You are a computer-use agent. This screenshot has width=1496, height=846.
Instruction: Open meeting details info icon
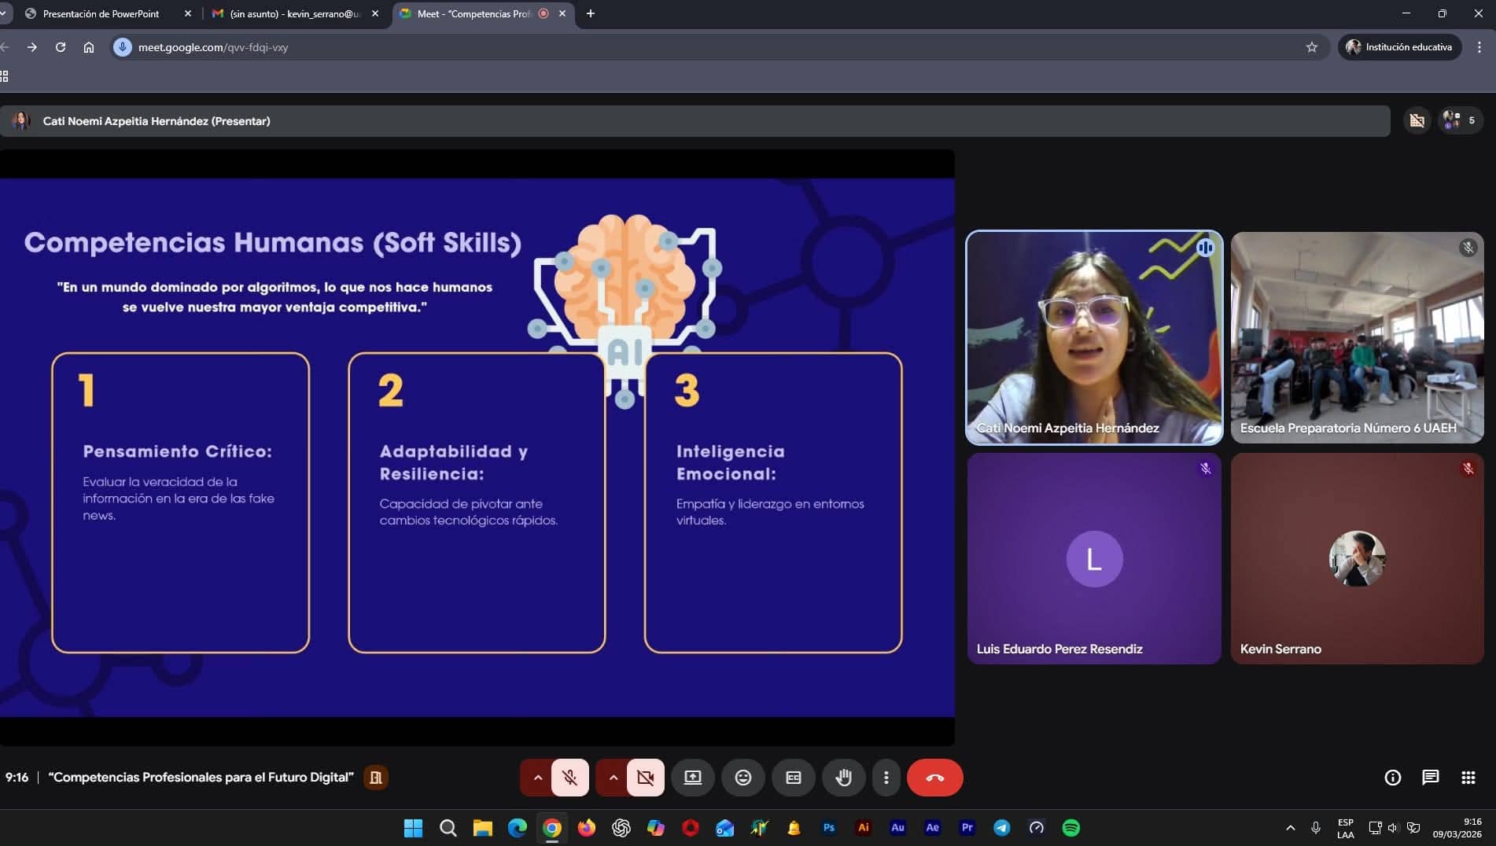coord(1392,778)
